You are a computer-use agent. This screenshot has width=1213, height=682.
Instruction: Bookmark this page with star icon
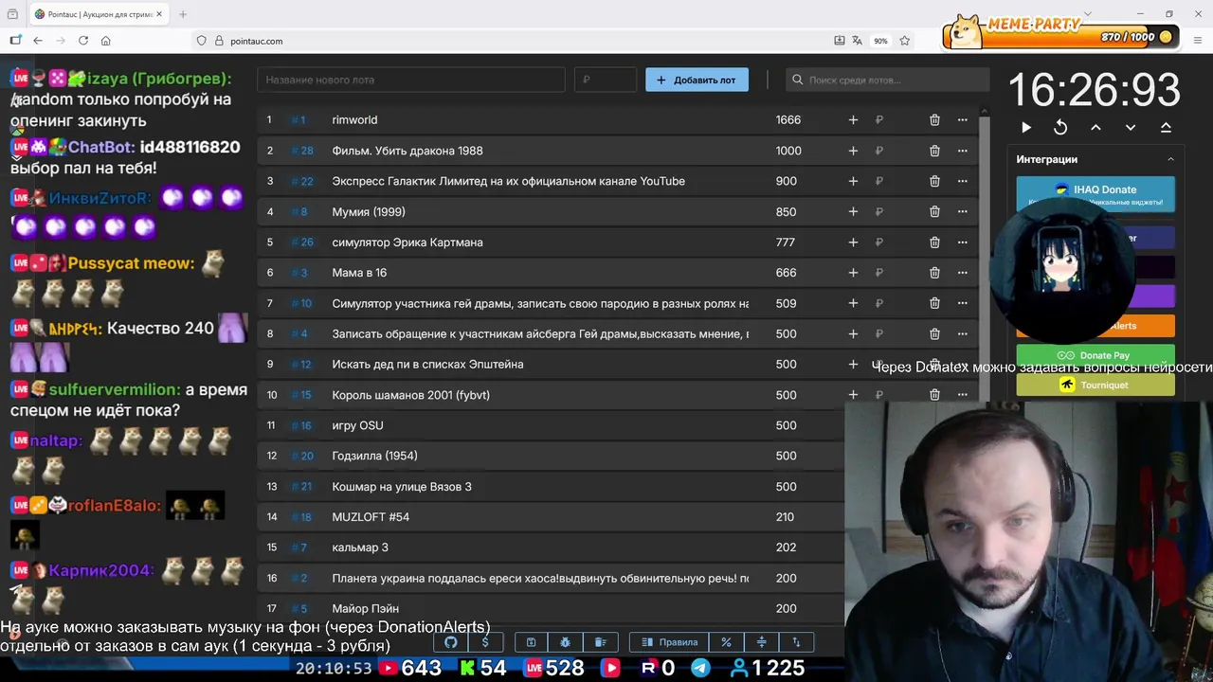point(905,41)
